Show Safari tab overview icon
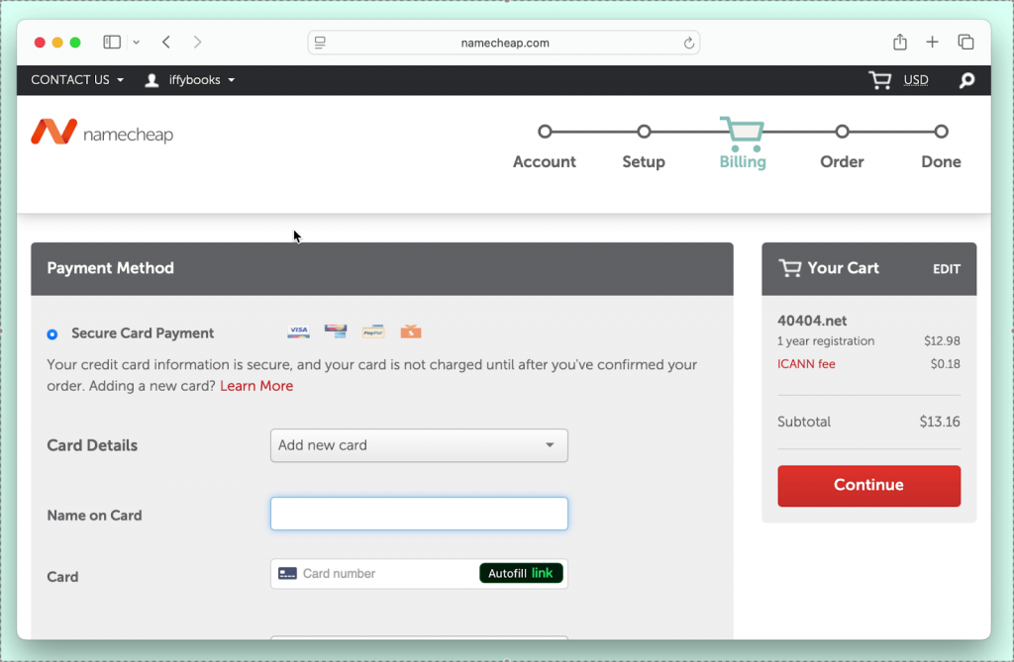The height and width of the screenshot is (662, 1014). [x=965, y=43]
